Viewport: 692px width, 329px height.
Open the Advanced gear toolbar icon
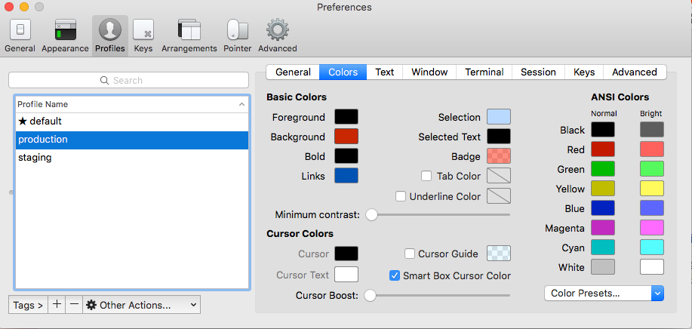(277, 35)
